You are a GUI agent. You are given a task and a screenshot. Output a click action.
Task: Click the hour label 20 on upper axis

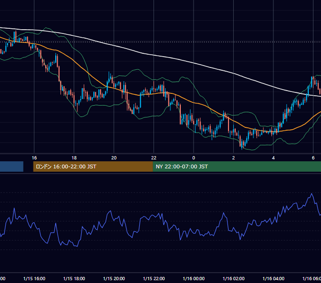click(114, 158)
